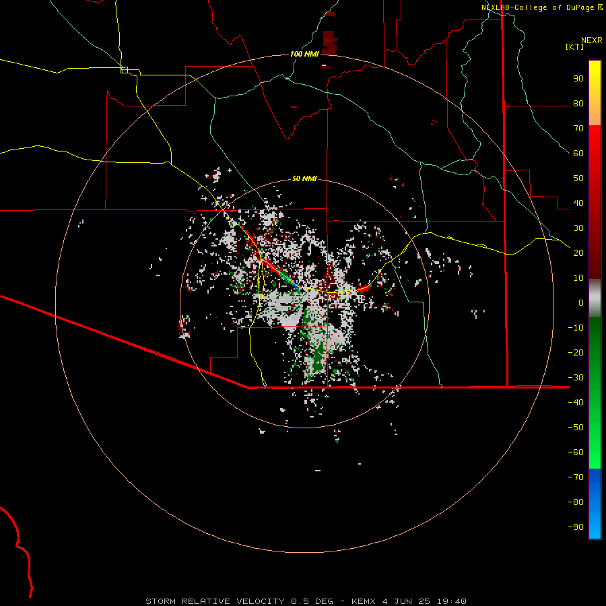Viewport: 606px width, 606px height.
Task: Click the -90 value on velocity scale
Action: (576, 527)
